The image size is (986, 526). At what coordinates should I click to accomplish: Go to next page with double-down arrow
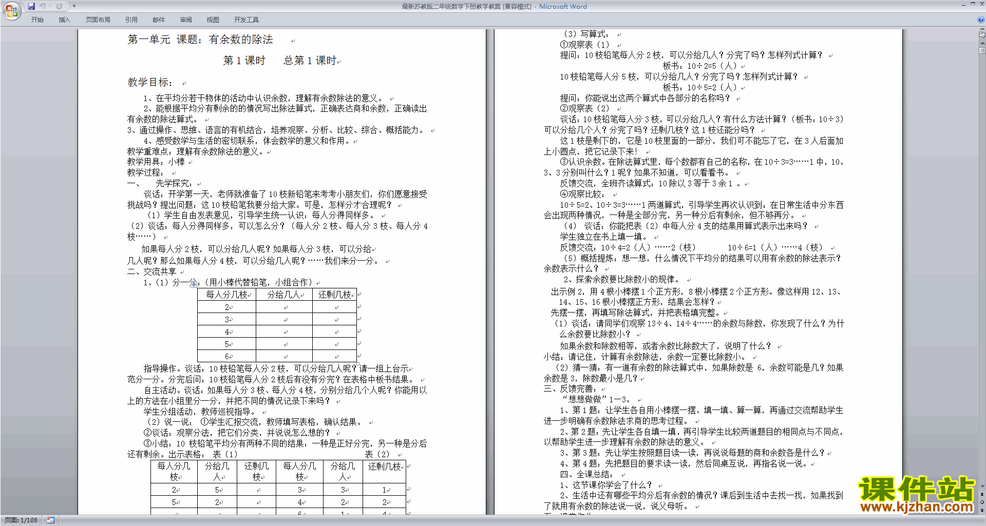point(982,510)
